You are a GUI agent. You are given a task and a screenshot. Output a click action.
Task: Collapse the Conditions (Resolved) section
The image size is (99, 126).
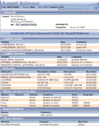pos(2,54)
